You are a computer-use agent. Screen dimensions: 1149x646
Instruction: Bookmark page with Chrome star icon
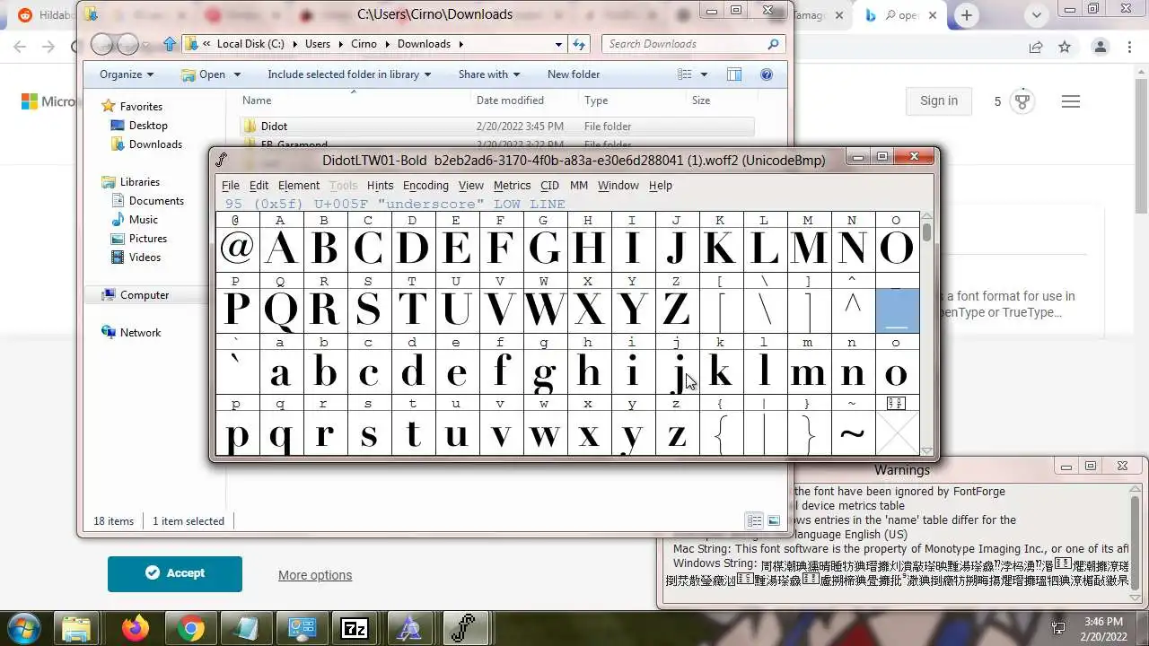click(x=1065, y=47)
